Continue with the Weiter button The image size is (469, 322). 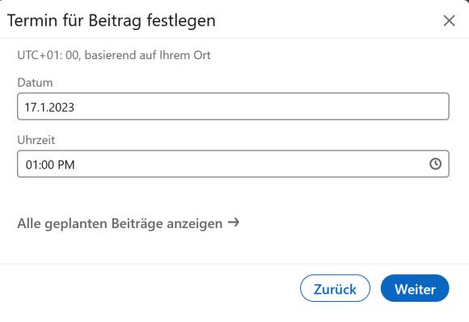tap(415, 288)
